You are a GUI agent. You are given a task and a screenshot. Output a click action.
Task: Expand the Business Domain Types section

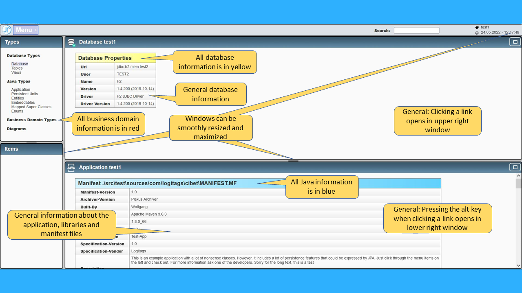coord(31,120)
